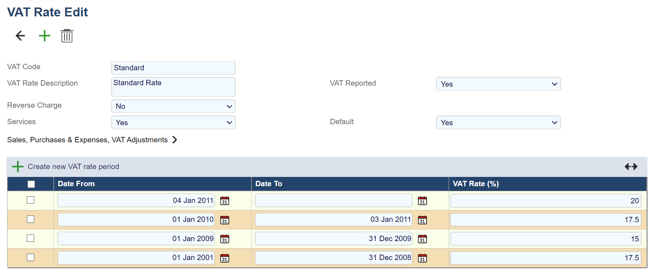655x275 pixels.
Task: Open the Services dropdown
Action: pyautogui.click(x=173, y=123)
